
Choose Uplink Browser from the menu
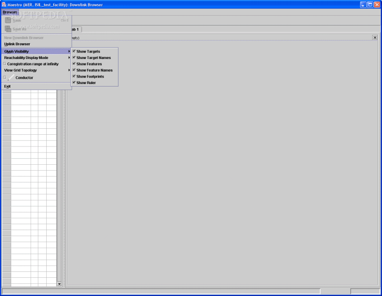[36, 44]
